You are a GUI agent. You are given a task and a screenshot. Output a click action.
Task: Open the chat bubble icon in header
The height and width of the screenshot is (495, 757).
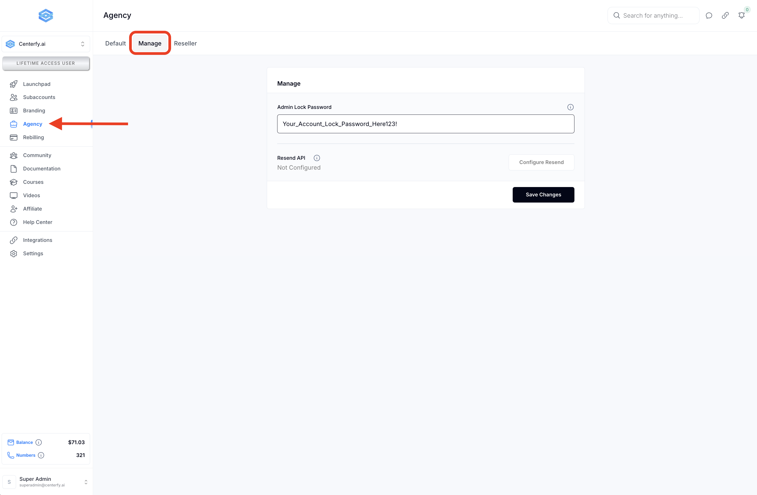(709, 16)
